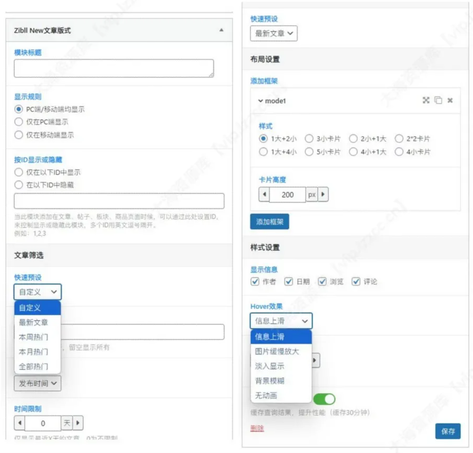Select 背景模糊 from Hover effect list
Image resolution: width=473 pixels, height=453 pixels.
click(271, 379)
